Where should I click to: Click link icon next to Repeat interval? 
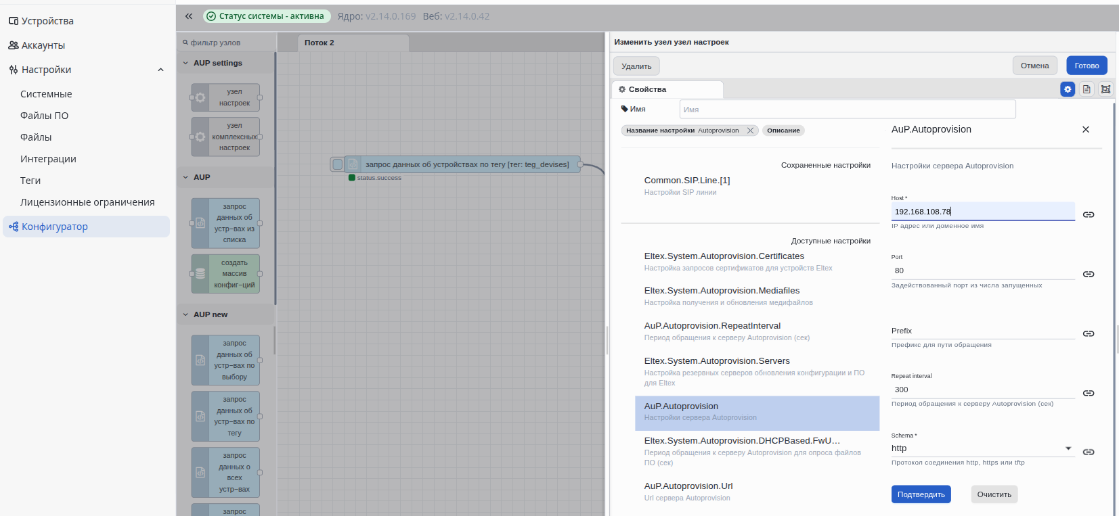1089,393
